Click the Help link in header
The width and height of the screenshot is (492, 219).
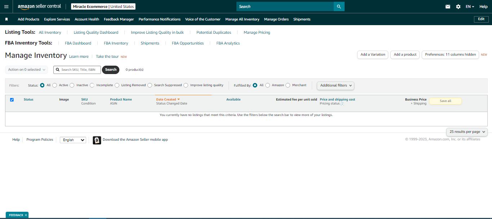point(483,6)
